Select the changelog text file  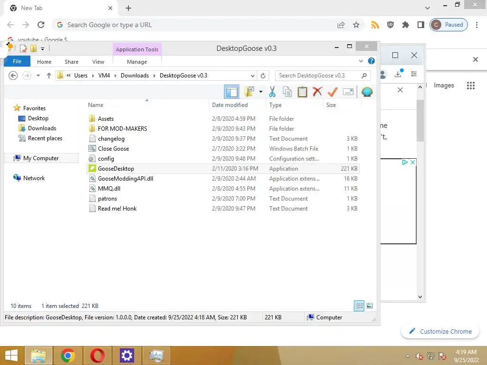pos(223,138)
